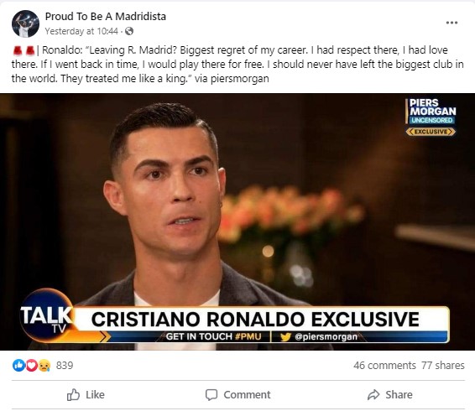The image size is (475, 411).
Task: Like the post
Action: click(x=86, y=395)
